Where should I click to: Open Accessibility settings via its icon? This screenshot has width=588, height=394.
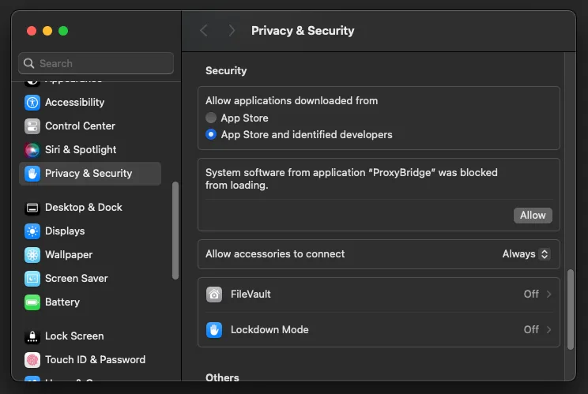[32, 102]
